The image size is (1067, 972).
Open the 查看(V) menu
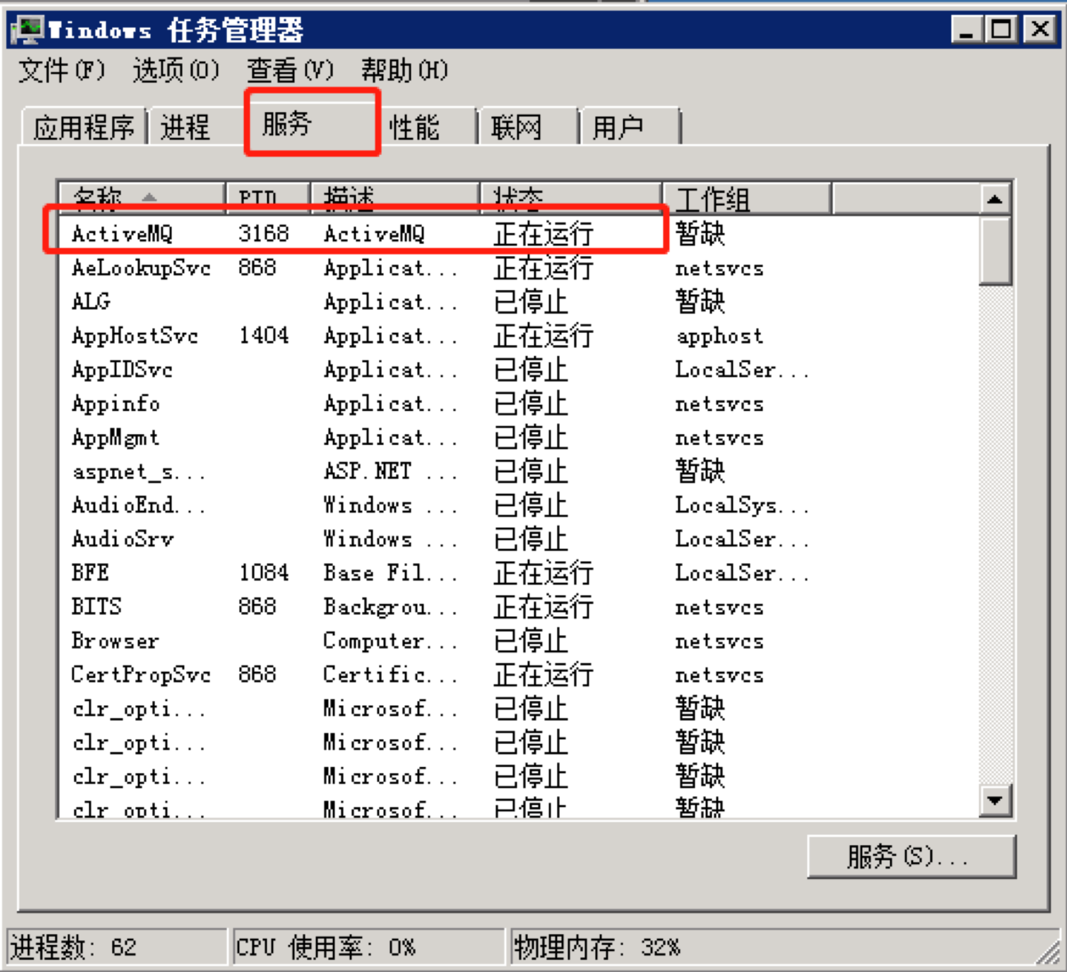[290, 70]
